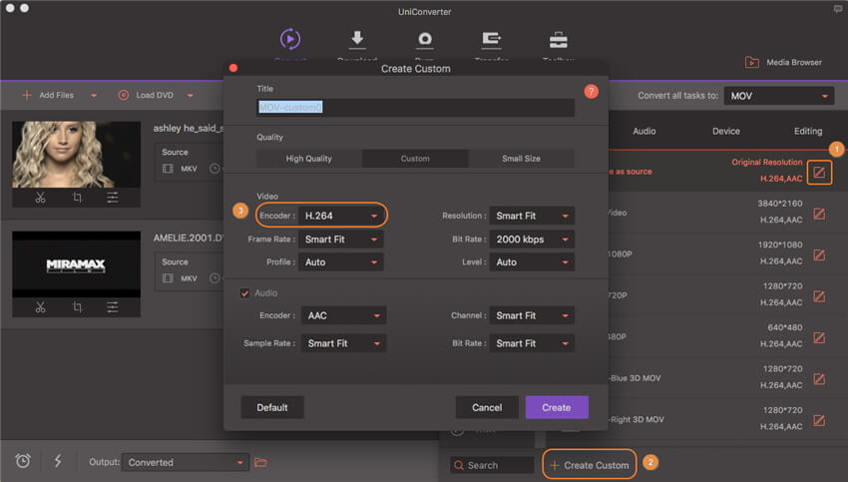Click the Cancel button

click(x=487, y=407)
